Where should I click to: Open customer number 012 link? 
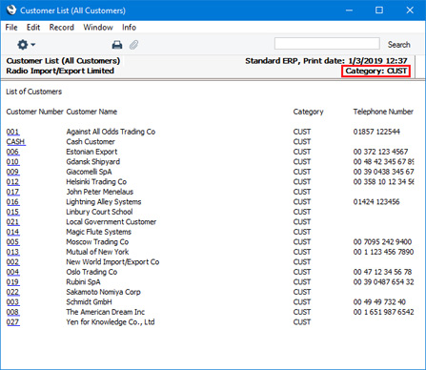pyautogui.click(x=12, y=182)
